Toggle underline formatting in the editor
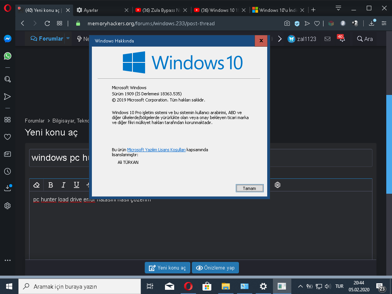The image size is (392, 294). (77, 185)
